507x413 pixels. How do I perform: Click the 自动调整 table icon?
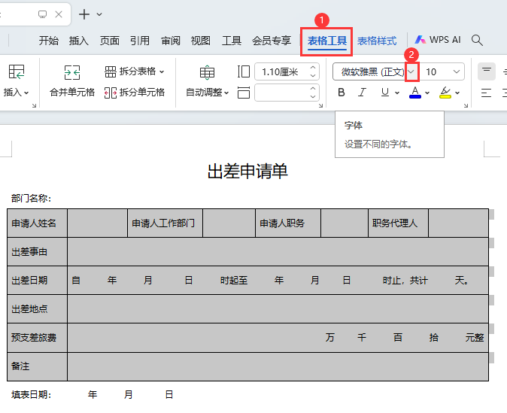(207, 72)
